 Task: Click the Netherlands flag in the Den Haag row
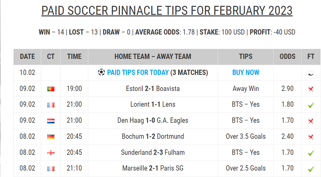(51, 121)
